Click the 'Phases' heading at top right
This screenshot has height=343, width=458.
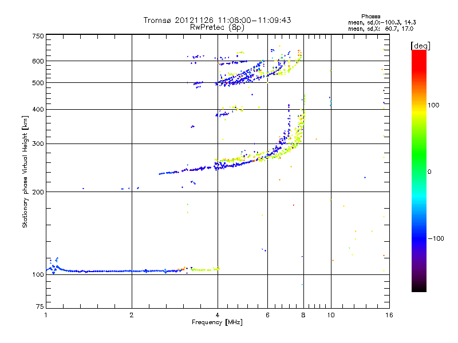point(370,17)
